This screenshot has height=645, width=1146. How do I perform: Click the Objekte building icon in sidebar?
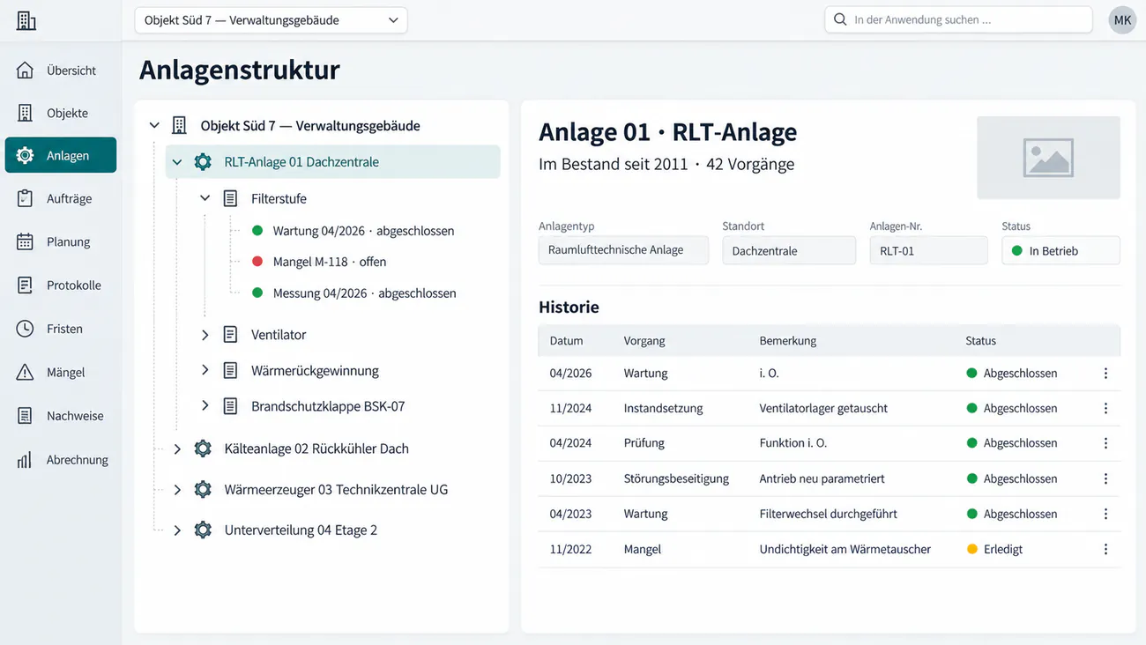pos(25,113)
